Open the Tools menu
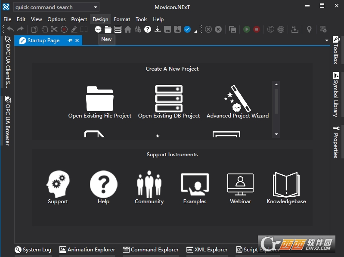The height and width of the screenshot is (257, 344). 141,19
